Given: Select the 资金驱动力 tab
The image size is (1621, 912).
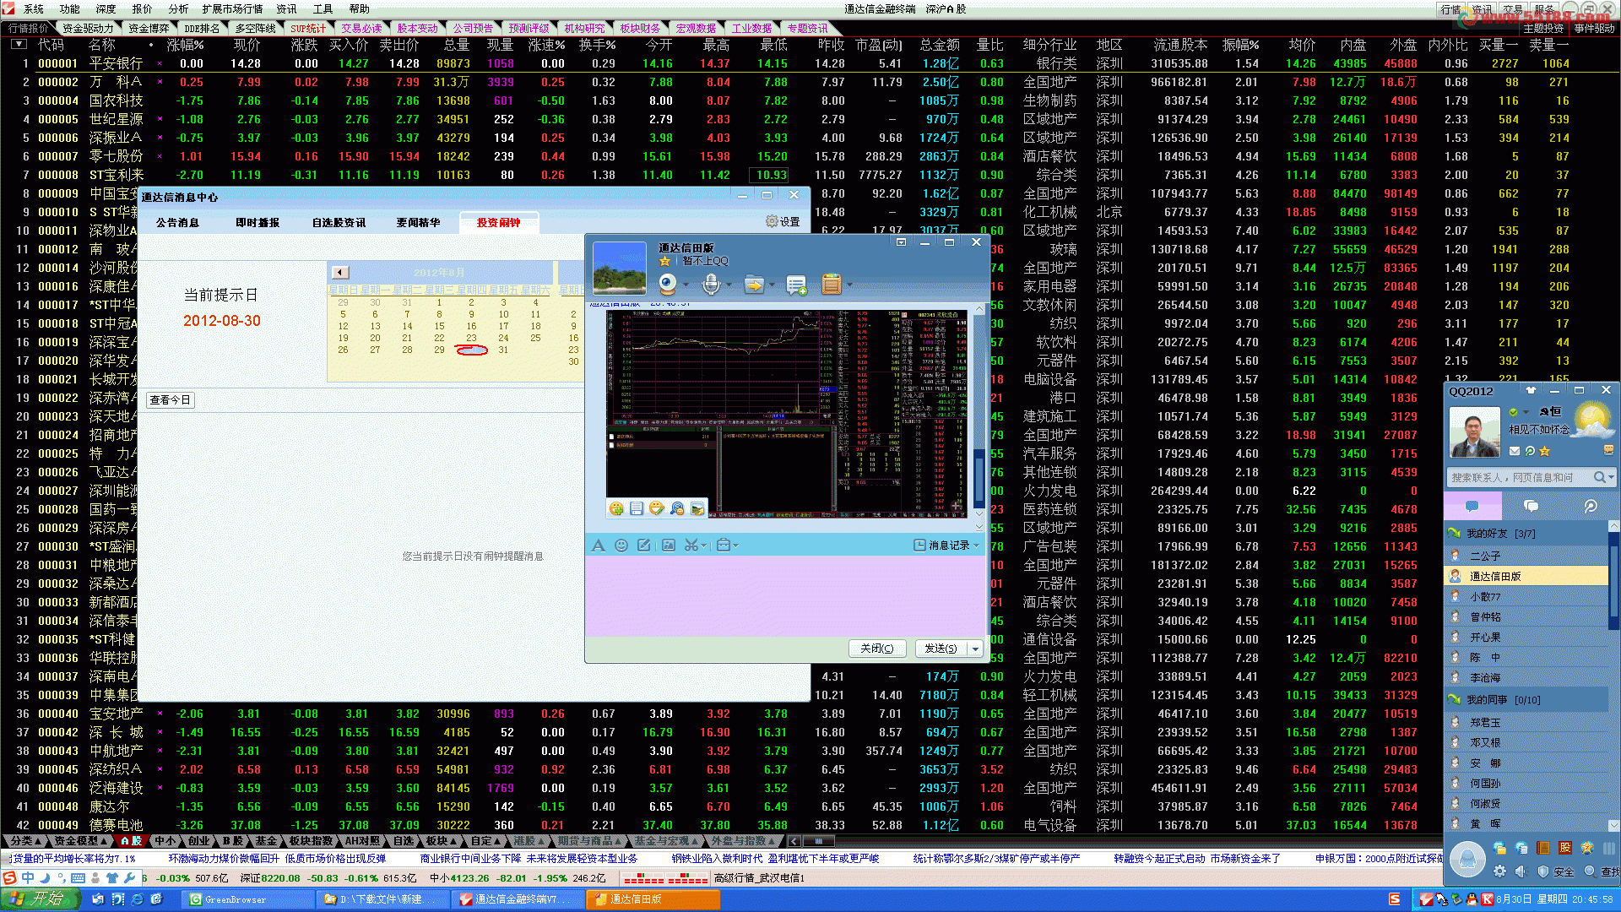Looking at the screenshot, I should [x=88, y=28].
